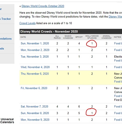Open the Mon, November 2, 2020 date link
Image resolution: width=122 pixels, height=125 pixels.
click(35, 50)
